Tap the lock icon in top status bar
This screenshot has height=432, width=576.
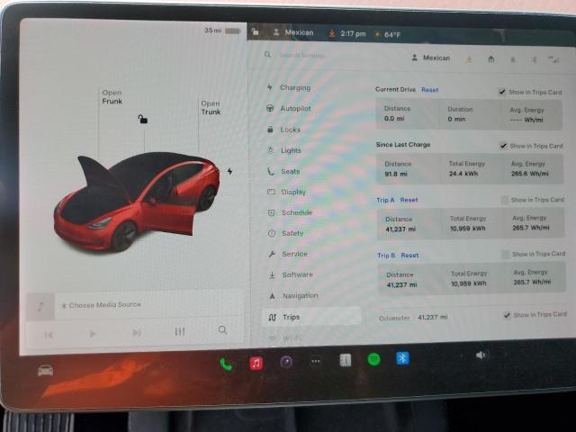click(x=255, y=32)
